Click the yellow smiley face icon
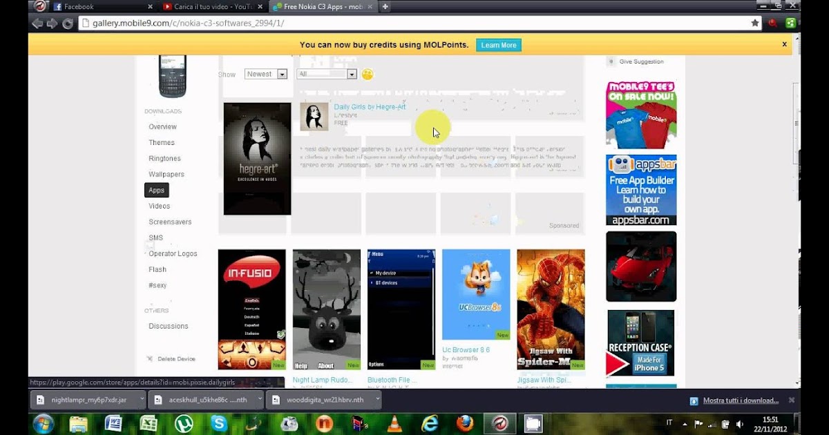The width and height of the screenshot is (829, 435). pos(368,74)
